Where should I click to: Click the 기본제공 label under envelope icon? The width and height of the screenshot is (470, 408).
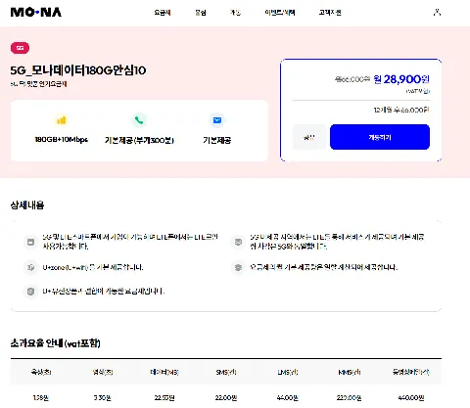pos(217,140)
